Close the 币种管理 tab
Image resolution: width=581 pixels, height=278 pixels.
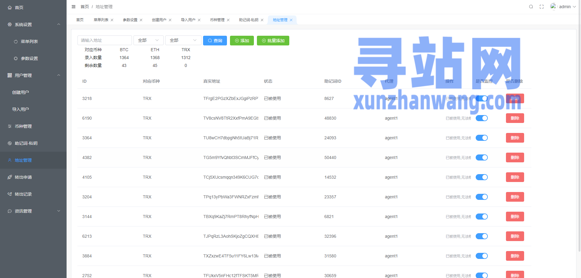228,20
